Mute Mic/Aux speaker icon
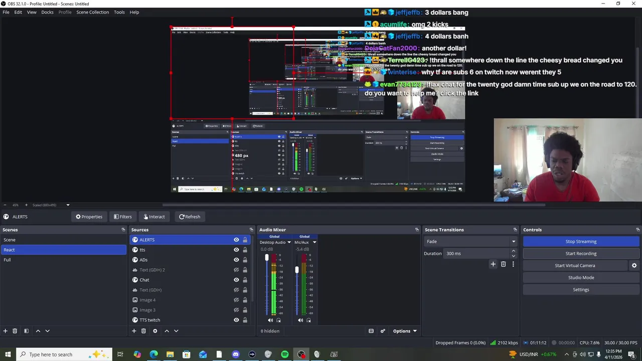 (300, 320)
